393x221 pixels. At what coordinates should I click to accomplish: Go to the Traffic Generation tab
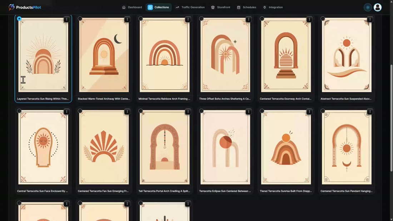pyautogui.click(x=190, y=7)
